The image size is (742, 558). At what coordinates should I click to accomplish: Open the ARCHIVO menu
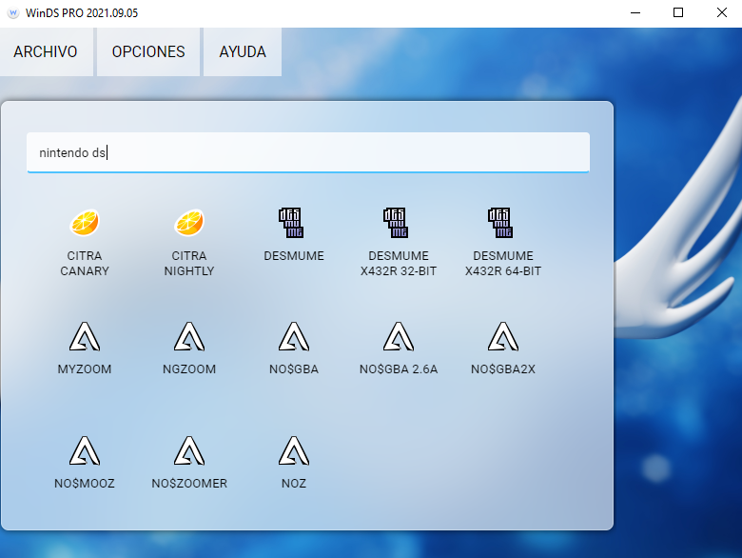point(46,51)
